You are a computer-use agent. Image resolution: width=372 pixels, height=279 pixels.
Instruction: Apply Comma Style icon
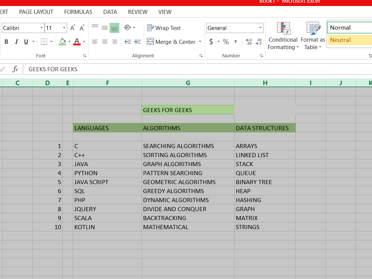click(235, 42)
